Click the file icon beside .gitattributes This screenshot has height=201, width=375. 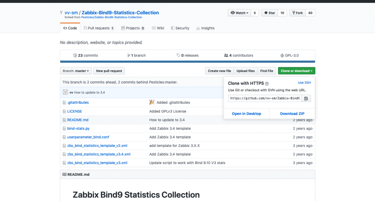(64, 103)
